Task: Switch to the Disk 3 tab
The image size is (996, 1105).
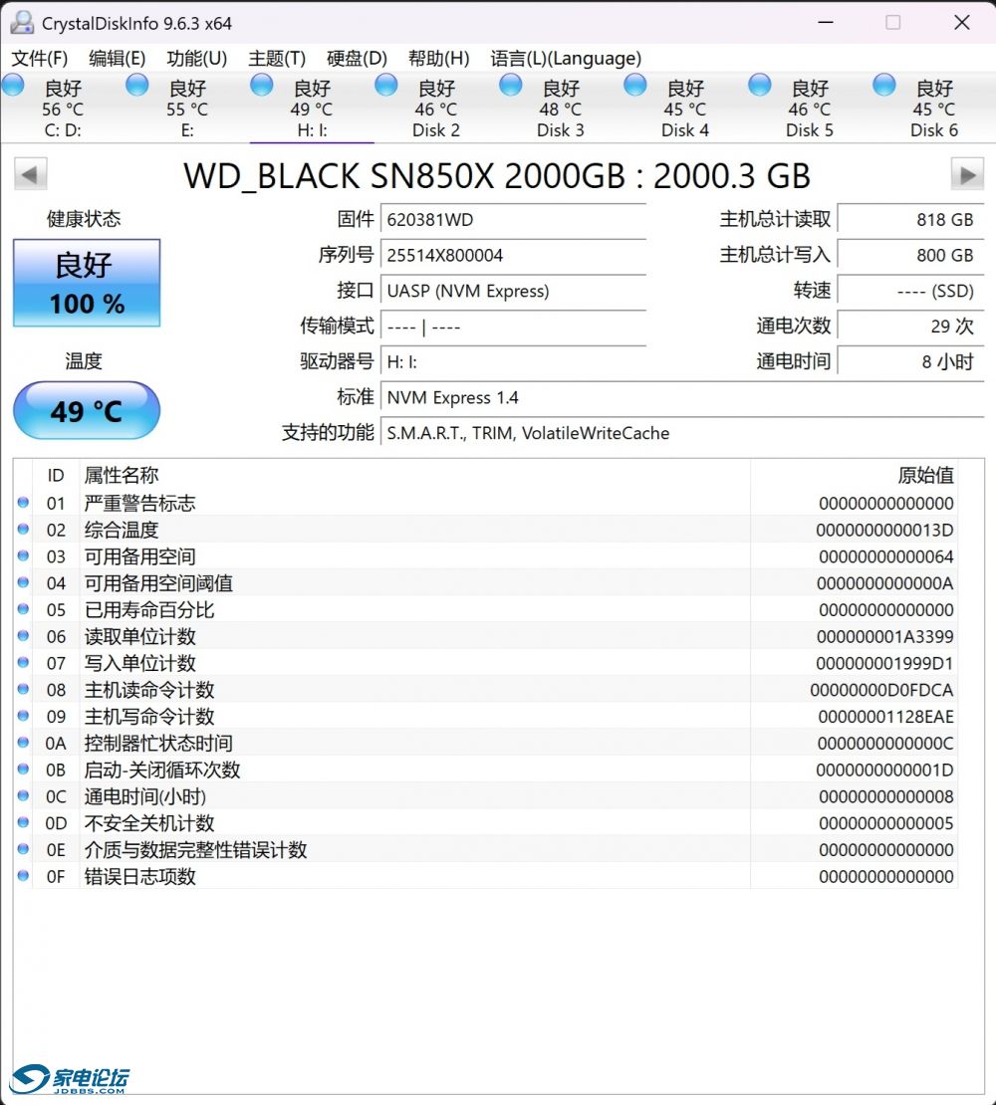Action: pyautogui.click(x=561, y=108)
